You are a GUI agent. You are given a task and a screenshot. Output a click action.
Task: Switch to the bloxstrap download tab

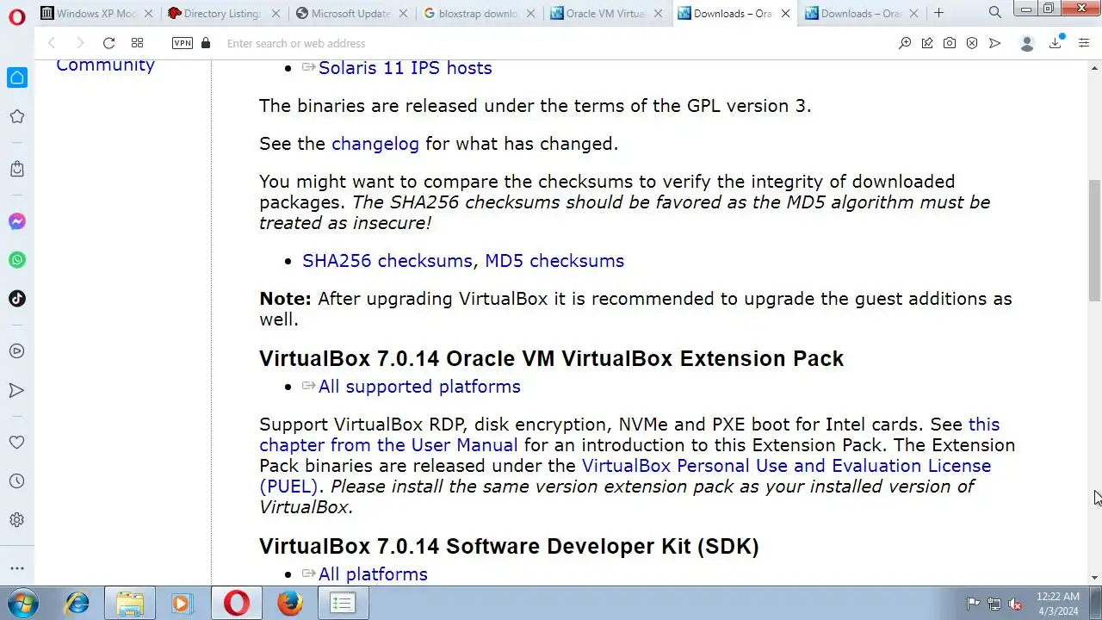point(479,13)
